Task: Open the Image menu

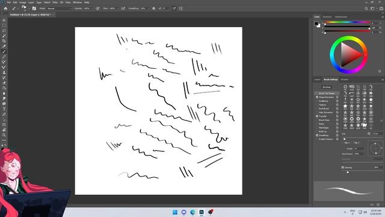Action: tap(23, 2)
